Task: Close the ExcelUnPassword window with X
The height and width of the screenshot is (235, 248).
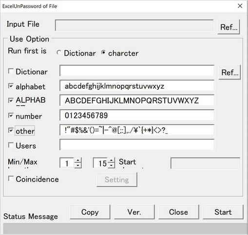Action: coord(240,6)
